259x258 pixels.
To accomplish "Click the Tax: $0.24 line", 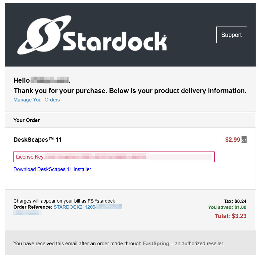I will [x=235, y=201].
